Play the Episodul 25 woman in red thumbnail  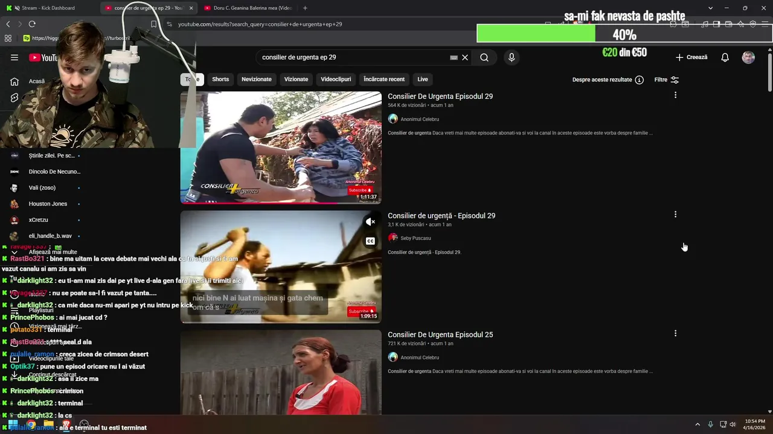click(281, 372)
